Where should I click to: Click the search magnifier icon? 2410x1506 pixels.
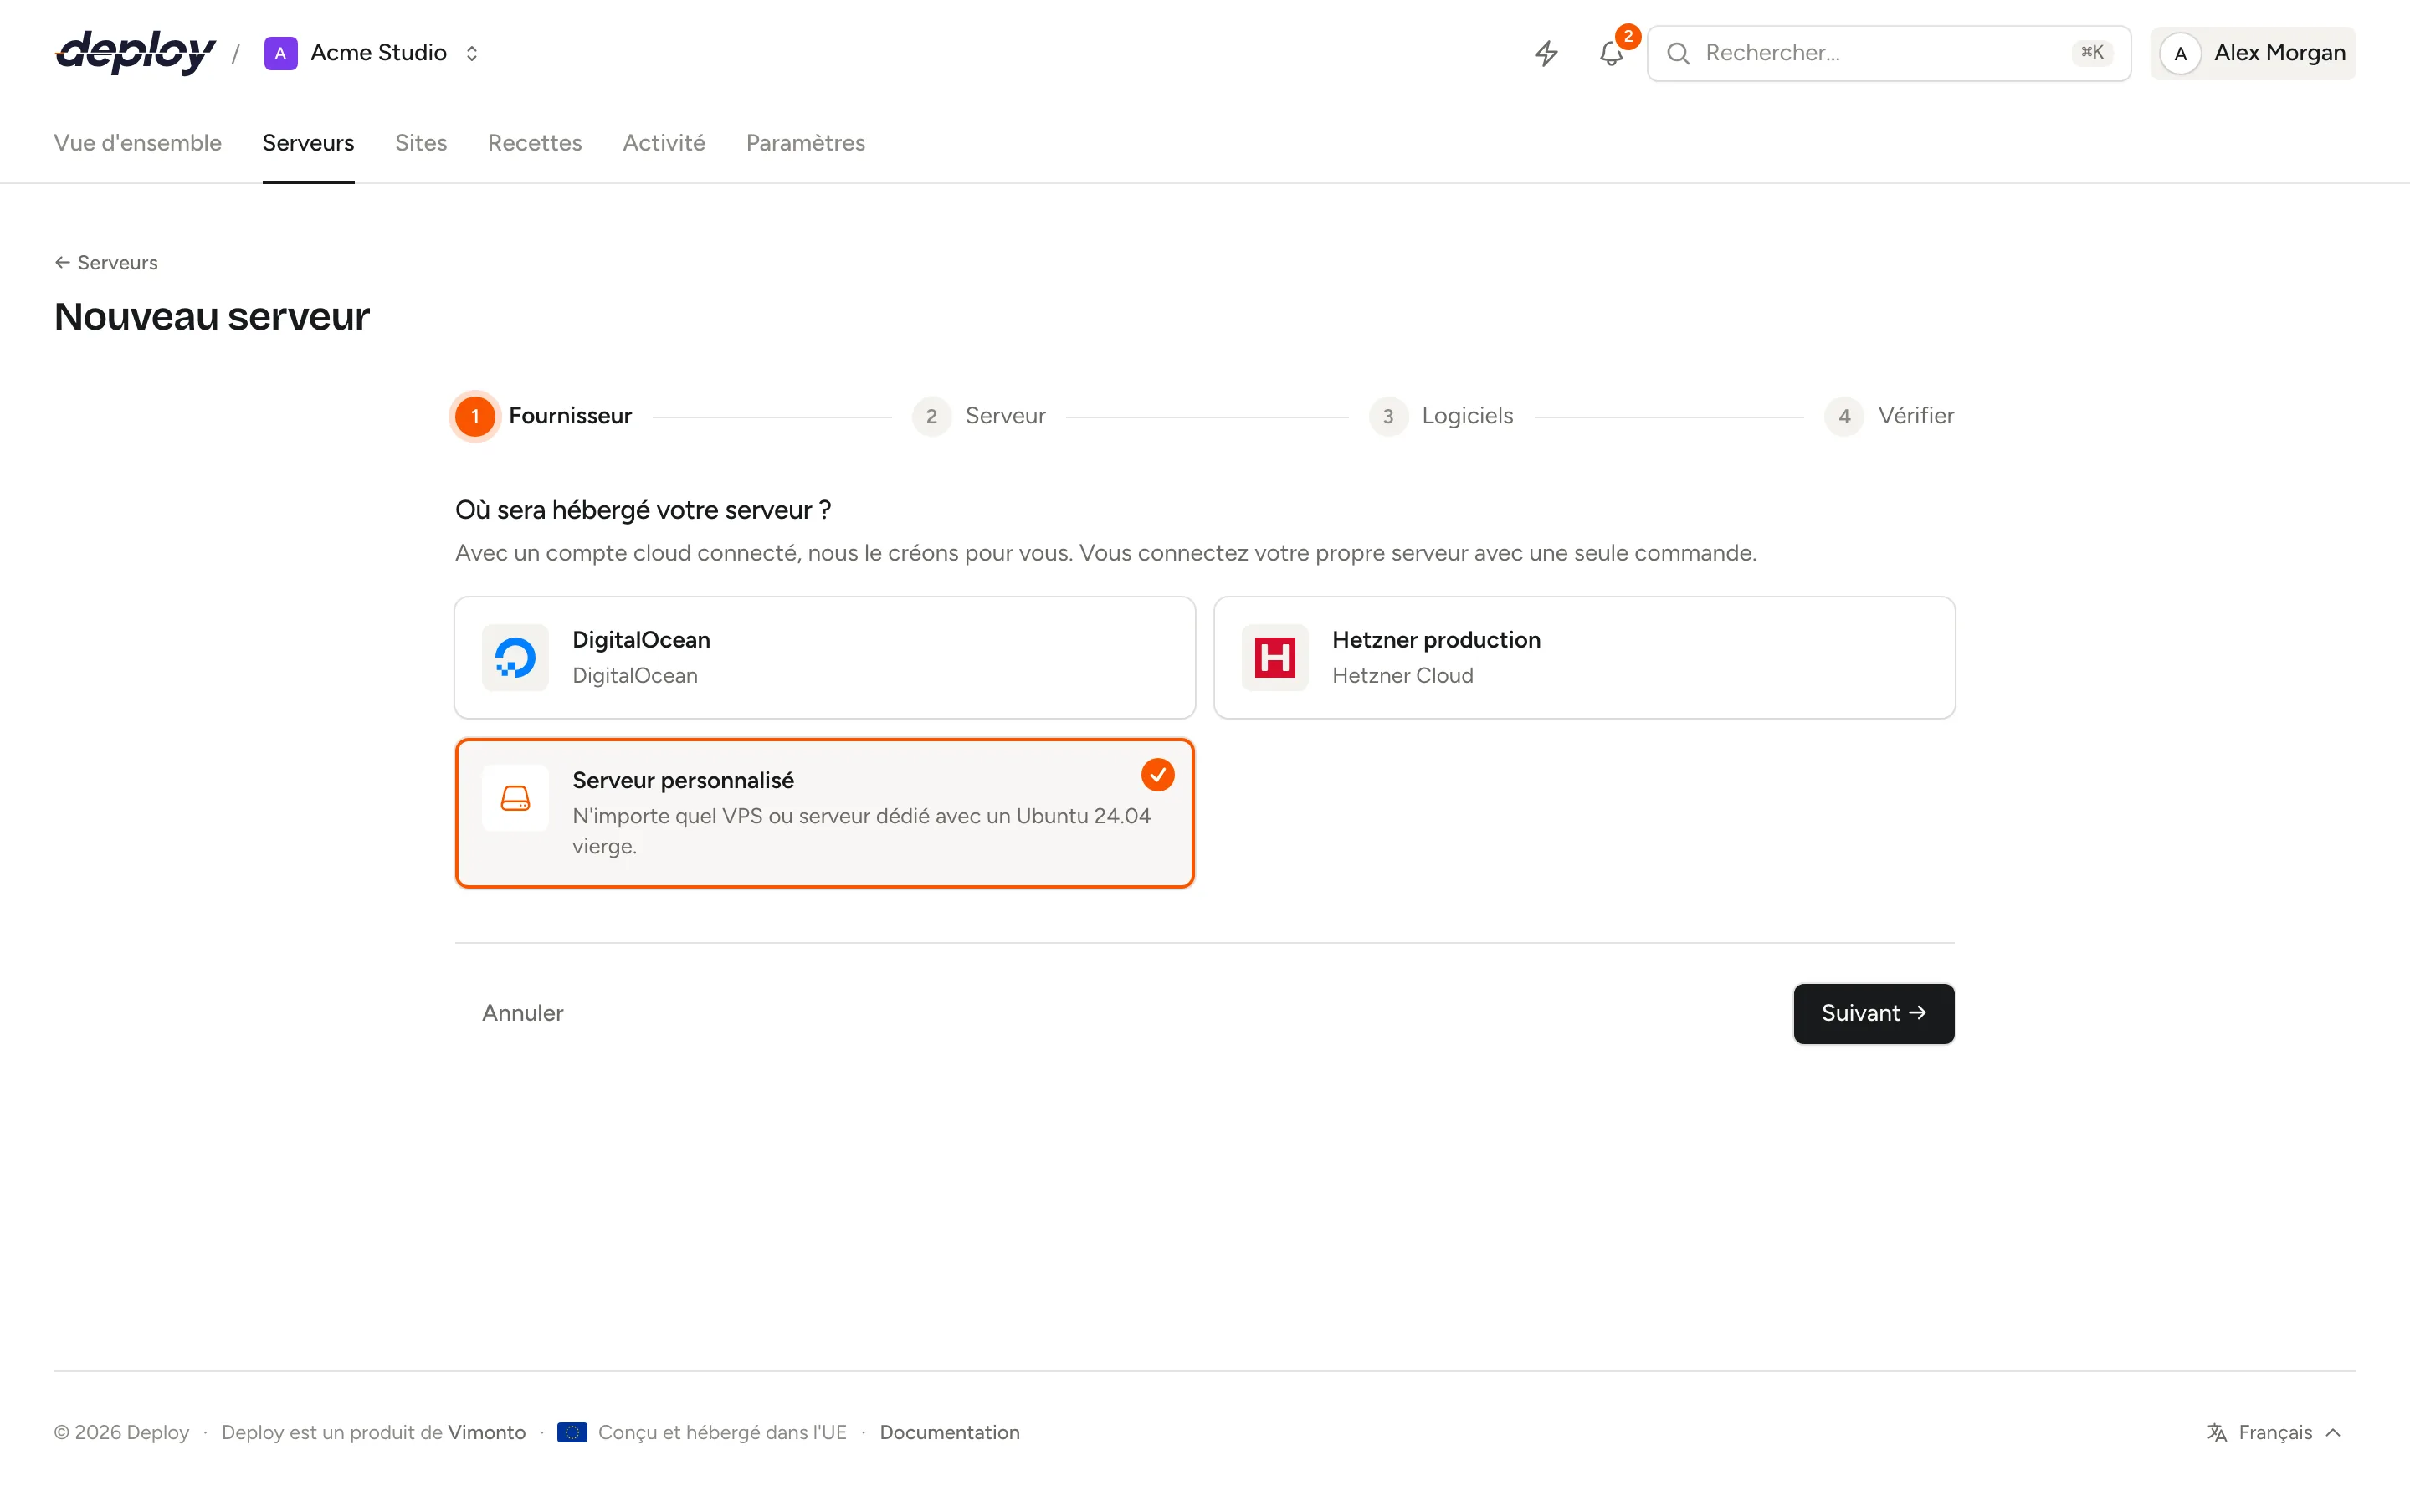(x=1678, y=53)
